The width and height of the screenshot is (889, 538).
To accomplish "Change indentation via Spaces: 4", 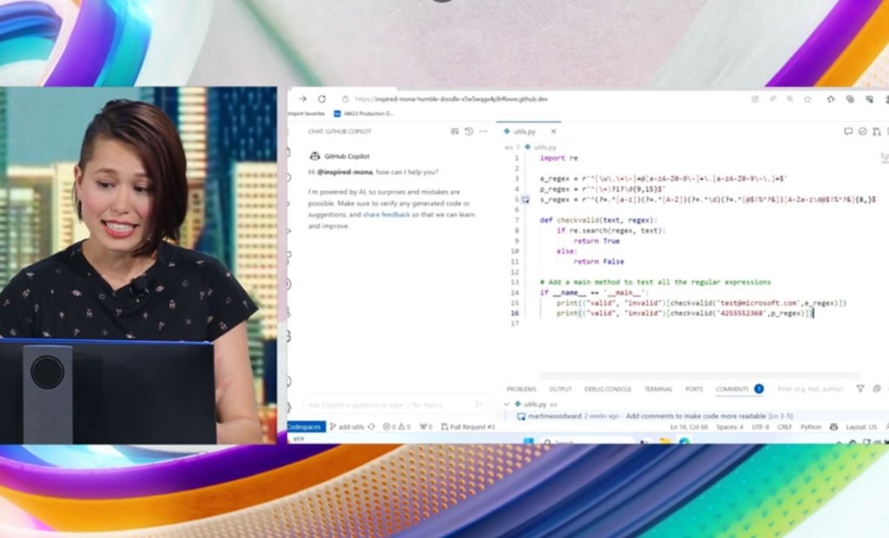I will pos(729,427).
